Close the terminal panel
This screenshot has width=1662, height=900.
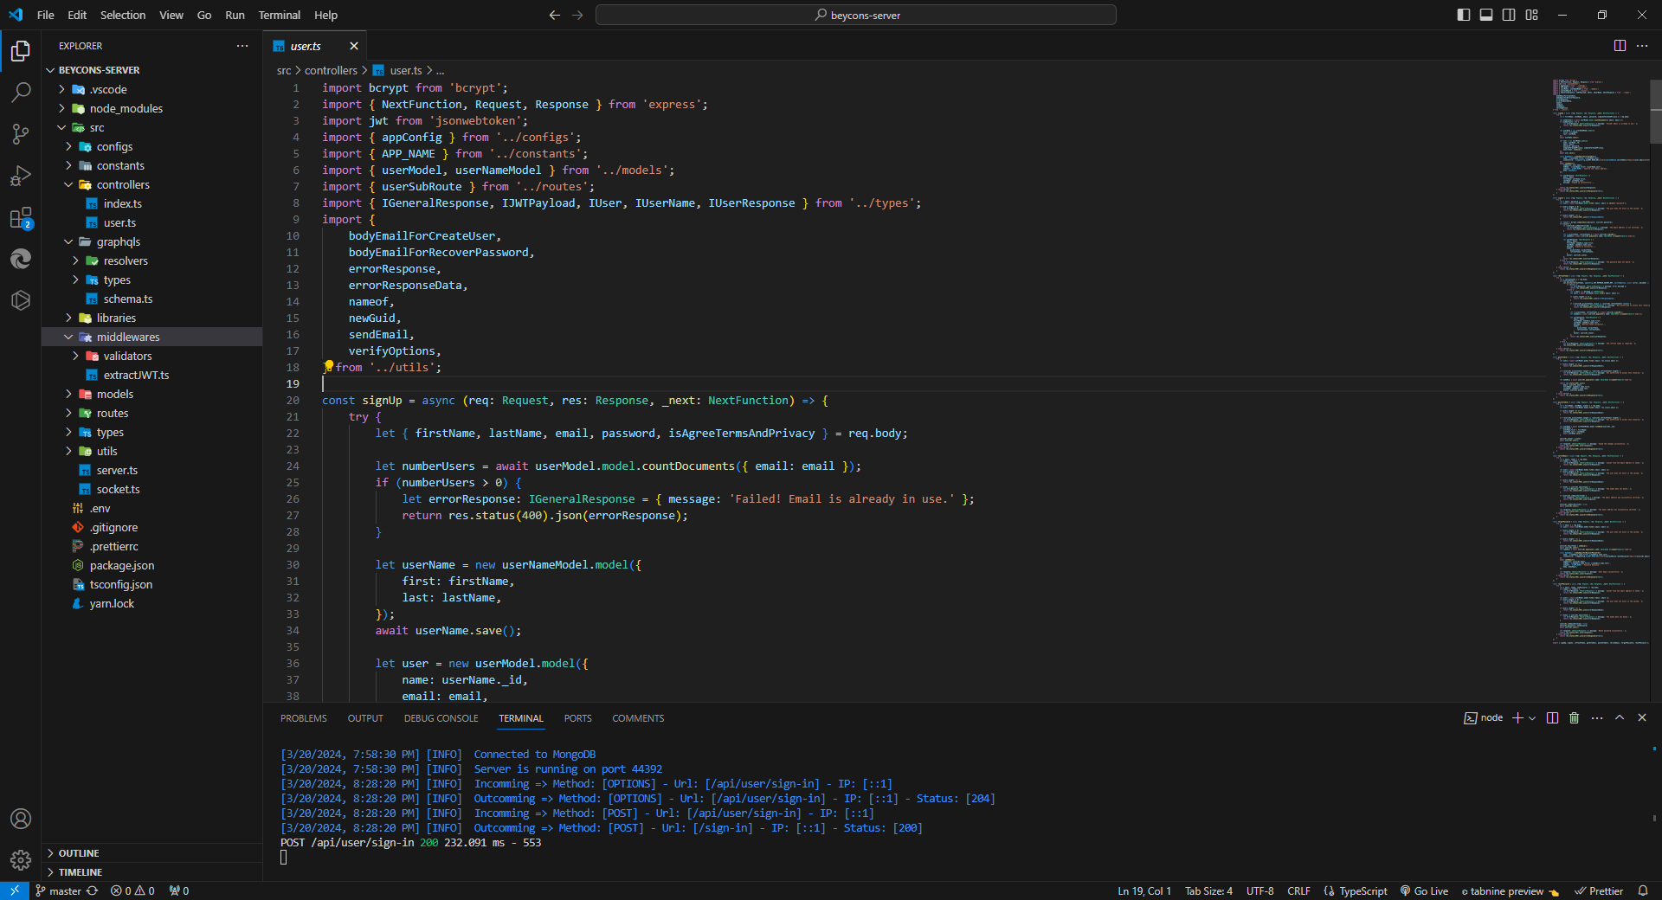1642,718
